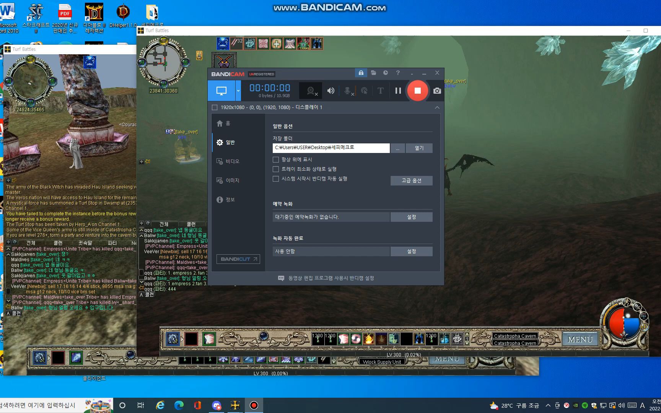Image resolution: width=661 pixels, height=413 pixels.
Task: Toggle the text overlay T icon
Action: [380, 91]
